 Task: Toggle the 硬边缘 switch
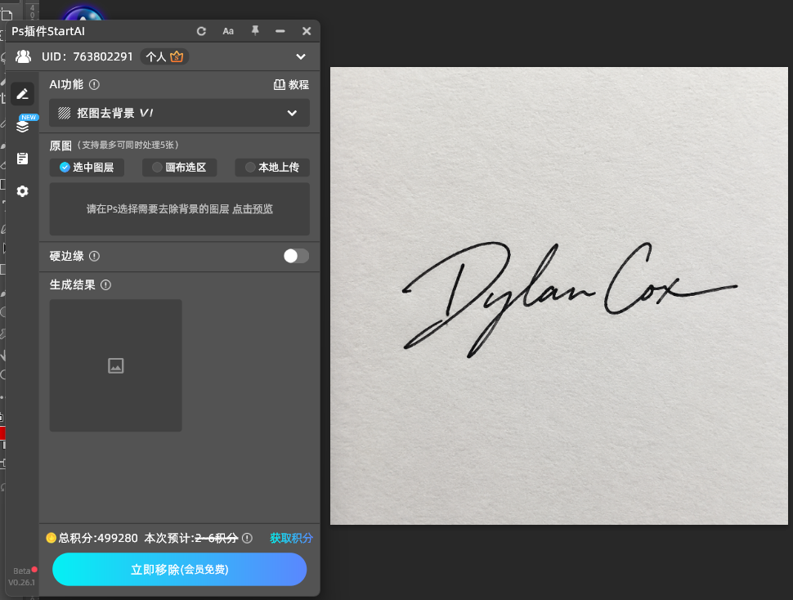click(x=296, y=256)
